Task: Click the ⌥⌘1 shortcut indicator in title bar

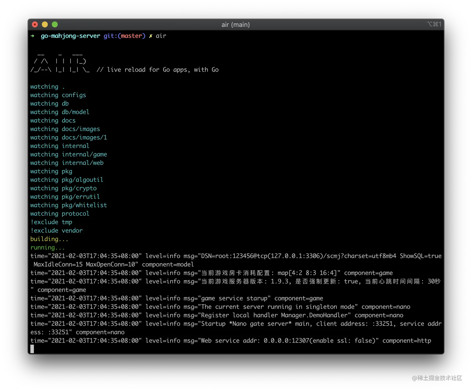Action: click(x=434, y=24)
